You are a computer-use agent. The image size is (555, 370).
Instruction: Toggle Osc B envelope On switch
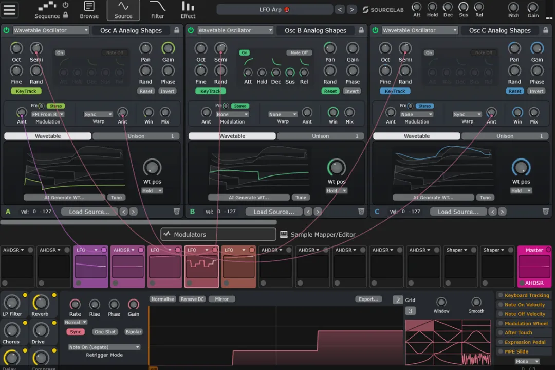tap(244, 53)
